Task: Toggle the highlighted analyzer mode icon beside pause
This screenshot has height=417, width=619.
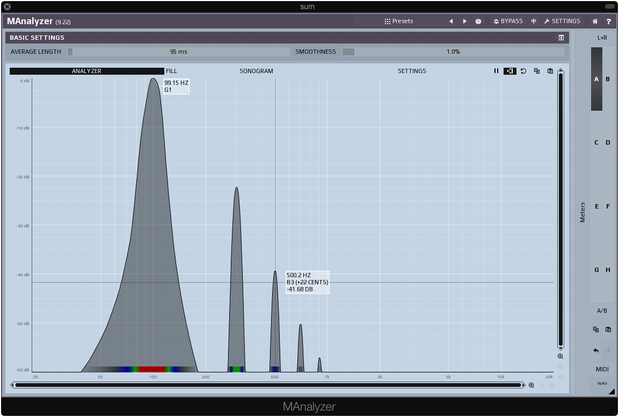Action: [509, 71]
